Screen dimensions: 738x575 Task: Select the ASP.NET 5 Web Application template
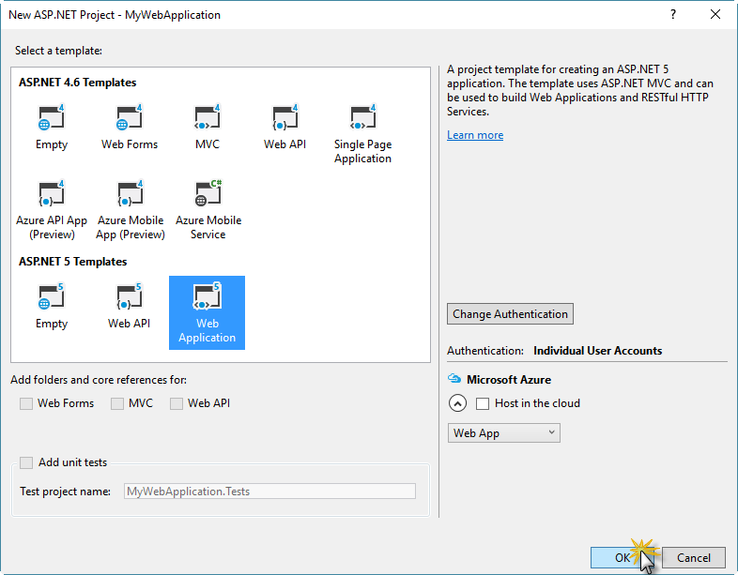click(207, 312)
